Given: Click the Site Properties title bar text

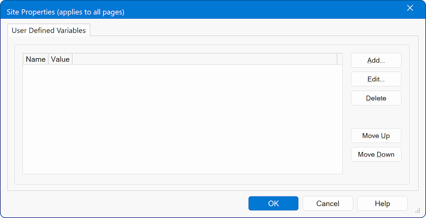Looking at the screenshot, I should (x=65, y=12).
